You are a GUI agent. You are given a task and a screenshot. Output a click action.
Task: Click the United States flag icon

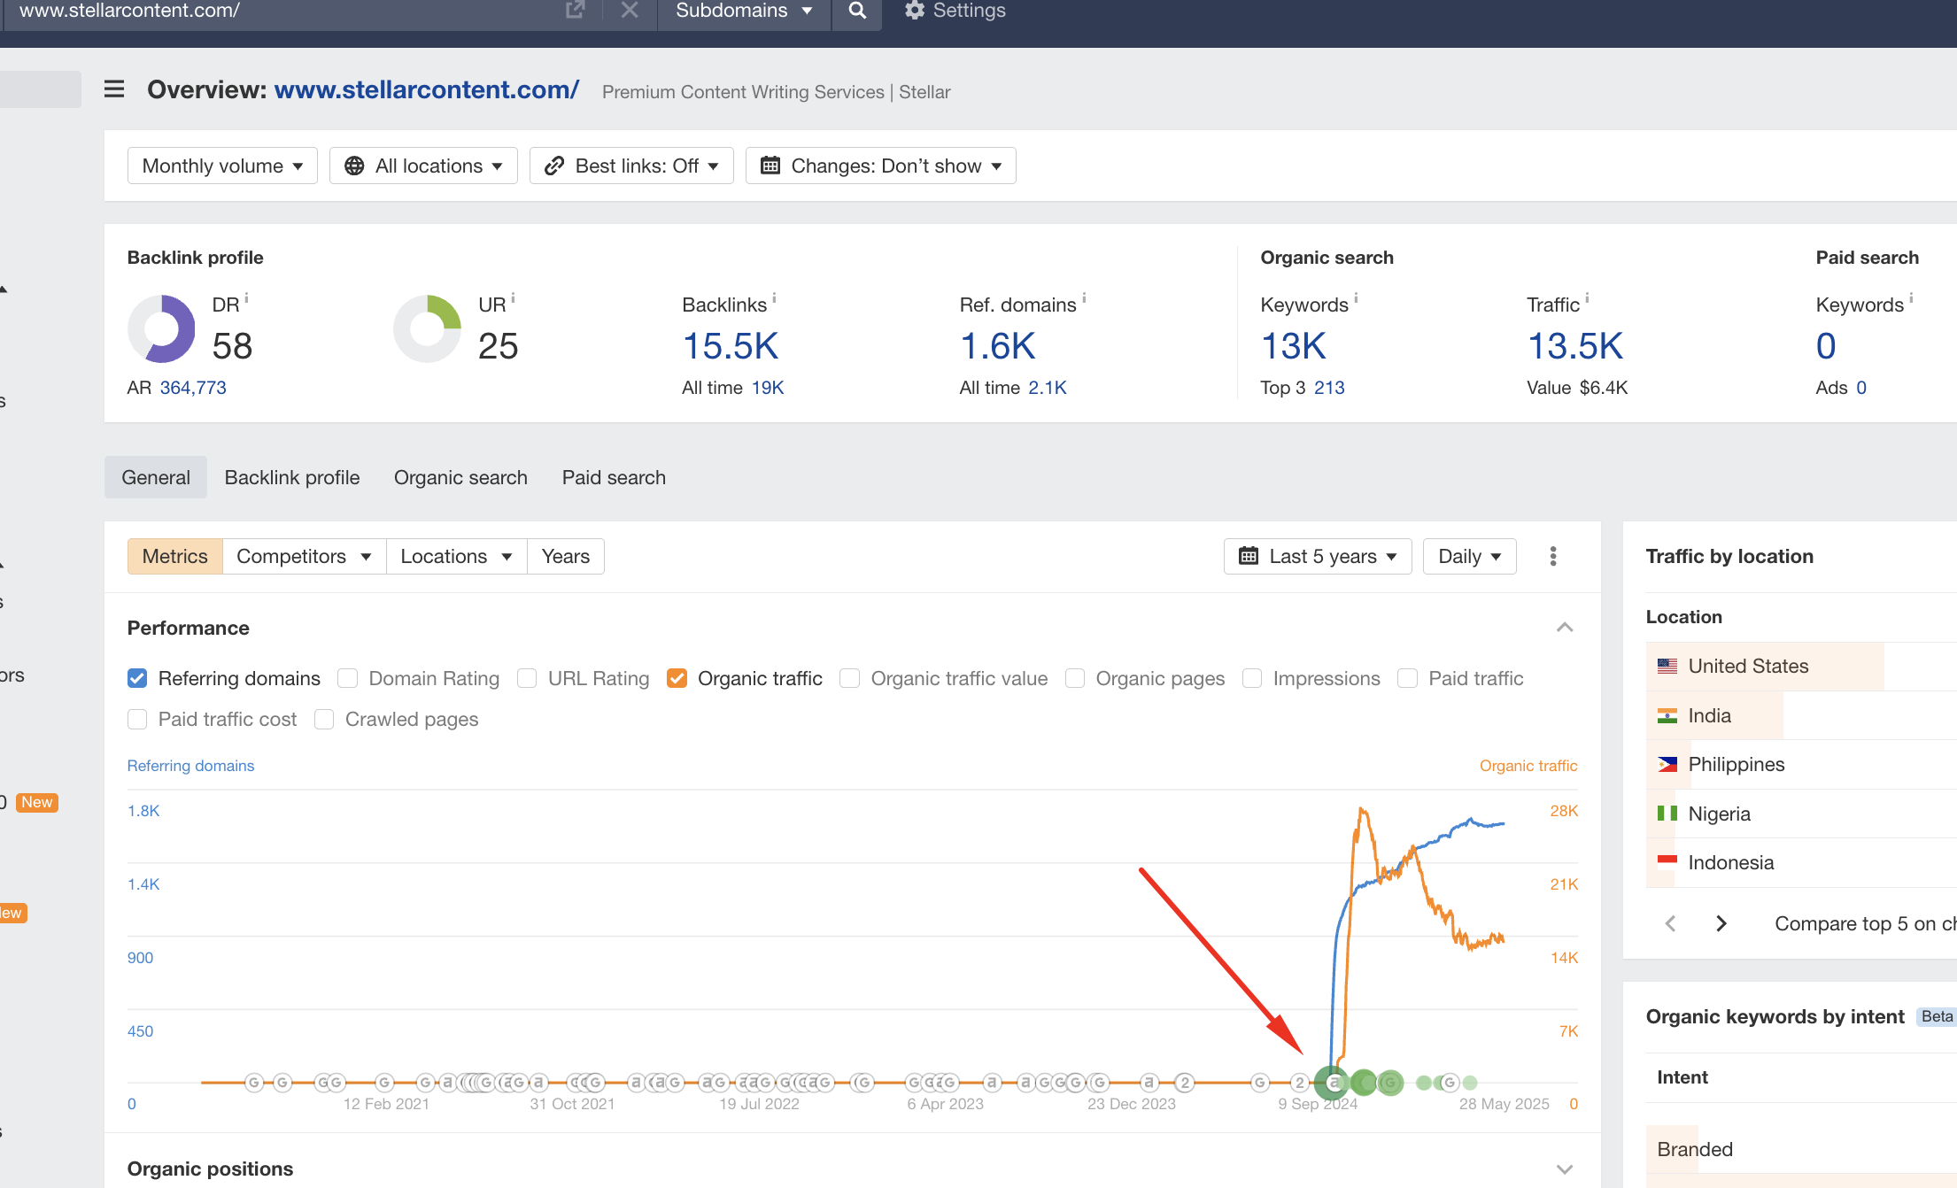click(x=1667, y=666)
